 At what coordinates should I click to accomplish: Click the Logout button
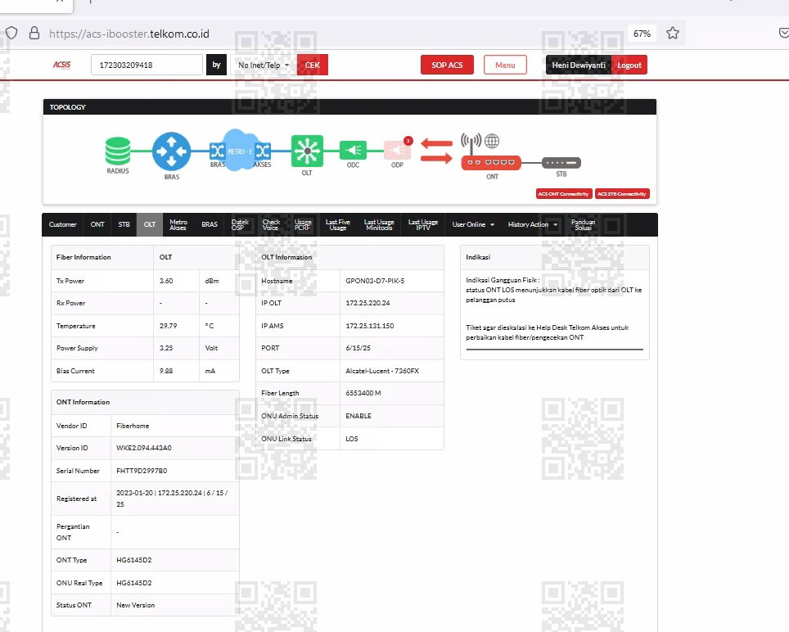[x=629, y=65]
